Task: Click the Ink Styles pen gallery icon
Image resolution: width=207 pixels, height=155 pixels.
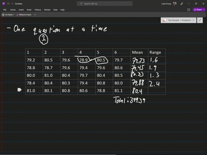Action: (3, 15)
